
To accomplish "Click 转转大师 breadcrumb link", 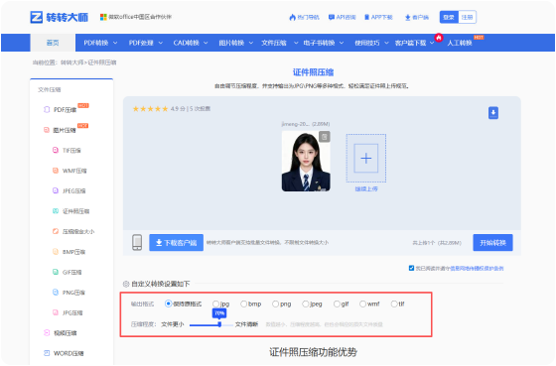I will pyautogui.click(x=71, y=62).
